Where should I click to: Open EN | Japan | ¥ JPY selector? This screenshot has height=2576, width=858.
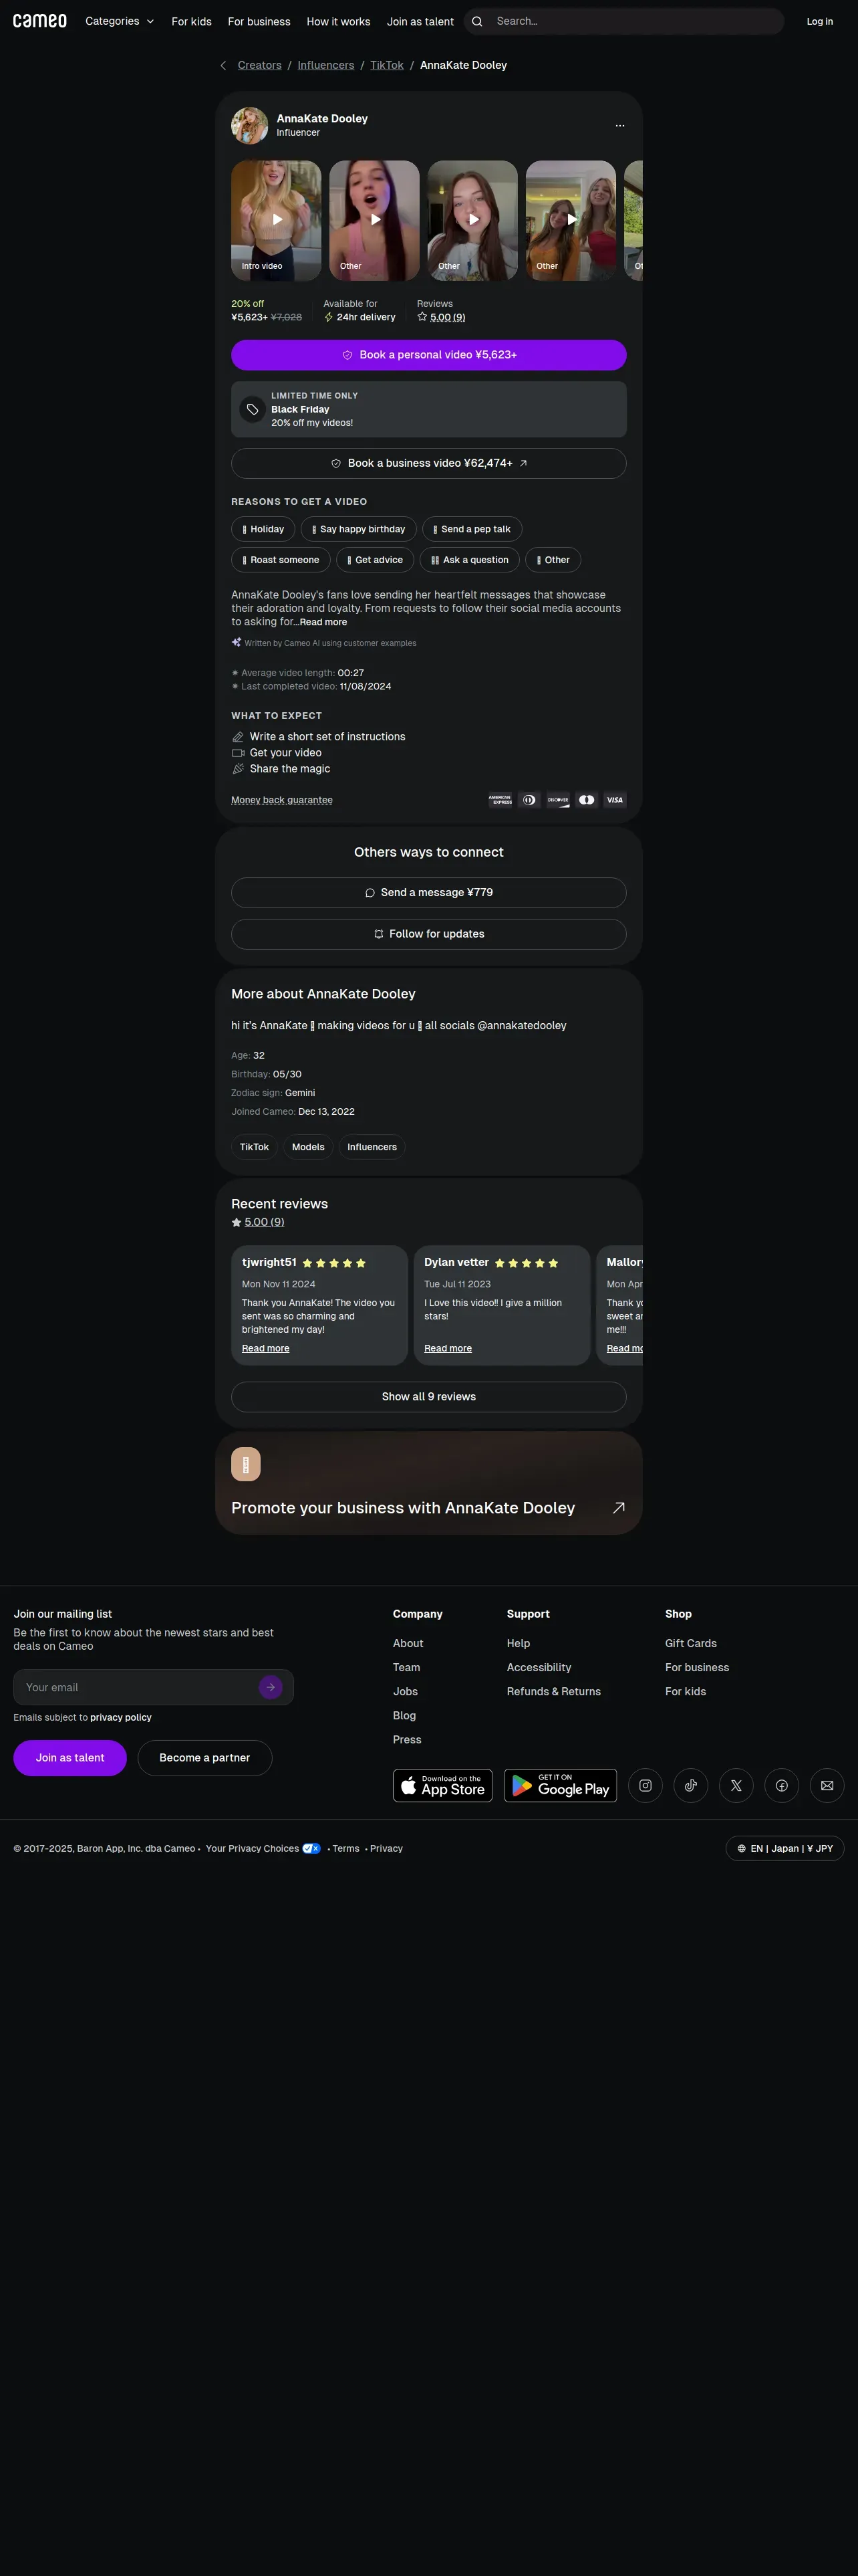click(x=785, y=1848)
